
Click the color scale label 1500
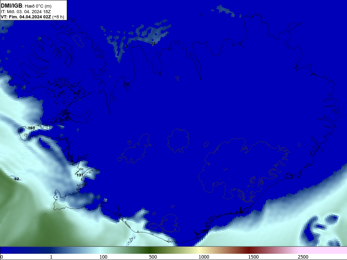pos(253,257)
